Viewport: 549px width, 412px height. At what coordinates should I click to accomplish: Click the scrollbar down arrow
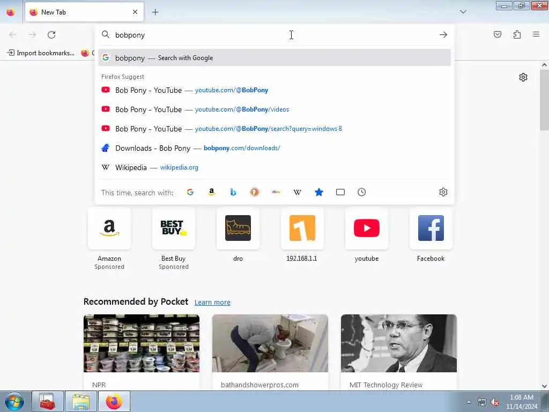[x=544, y=386]
